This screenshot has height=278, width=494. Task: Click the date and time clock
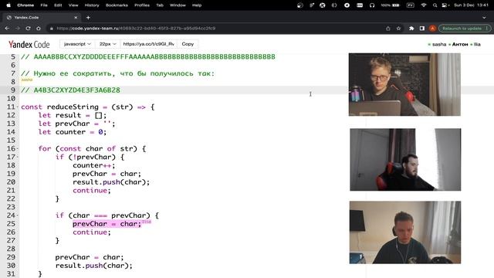point(471,5)
